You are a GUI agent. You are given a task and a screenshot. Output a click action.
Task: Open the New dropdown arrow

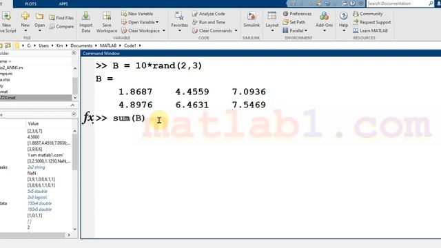coord(25,30)
